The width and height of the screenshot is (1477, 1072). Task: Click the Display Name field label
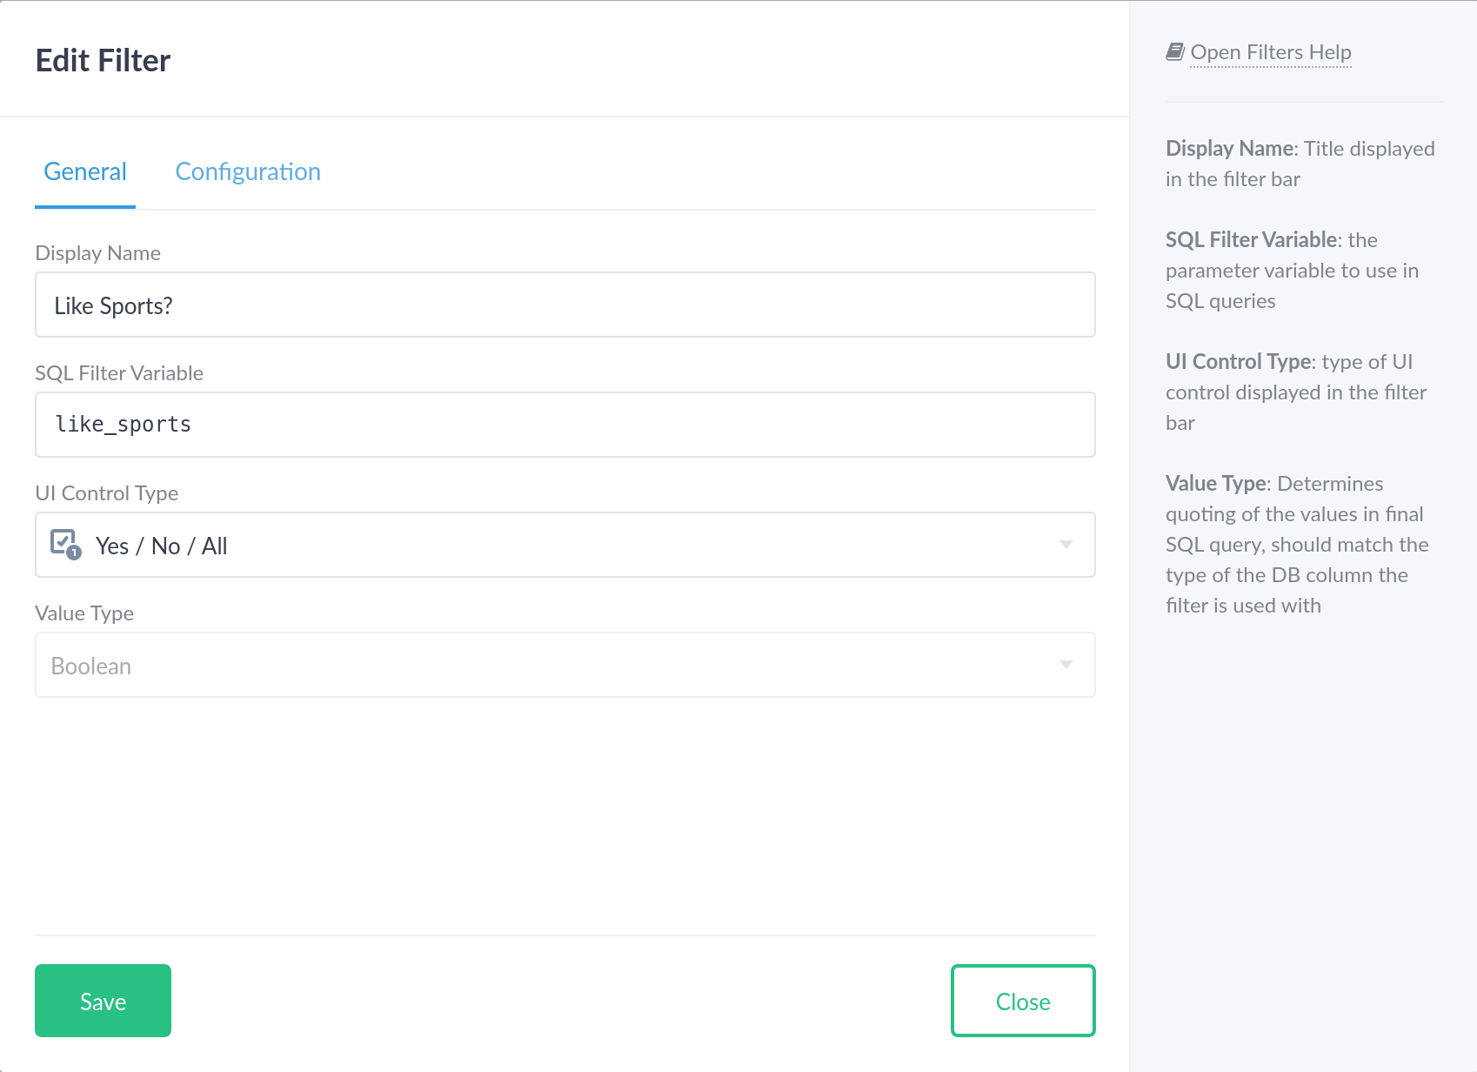(97, 253)
